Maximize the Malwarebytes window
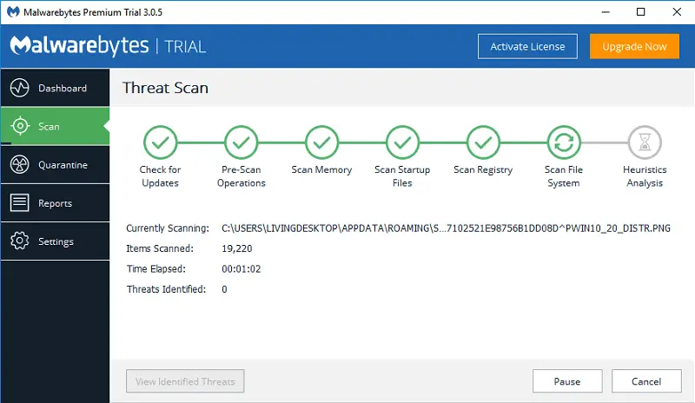 [641, 12]
